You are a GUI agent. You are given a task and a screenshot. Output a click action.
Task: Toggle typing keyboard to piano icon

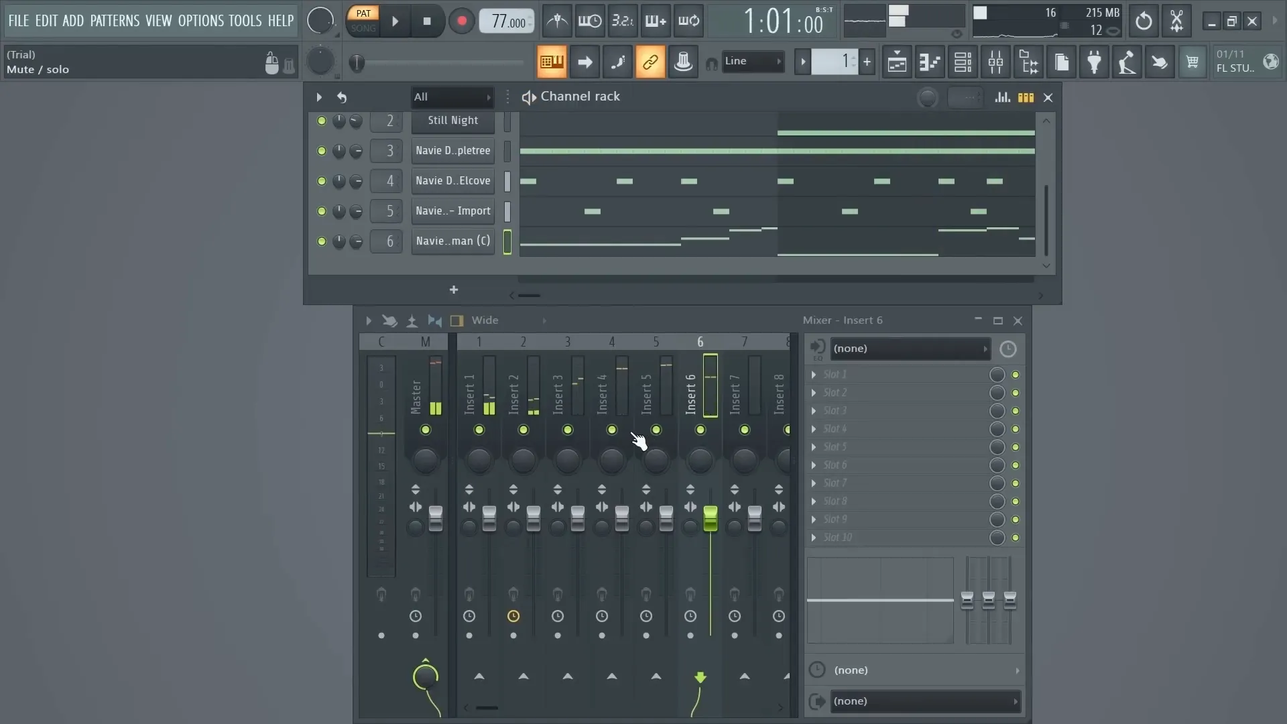click(552, 62)
